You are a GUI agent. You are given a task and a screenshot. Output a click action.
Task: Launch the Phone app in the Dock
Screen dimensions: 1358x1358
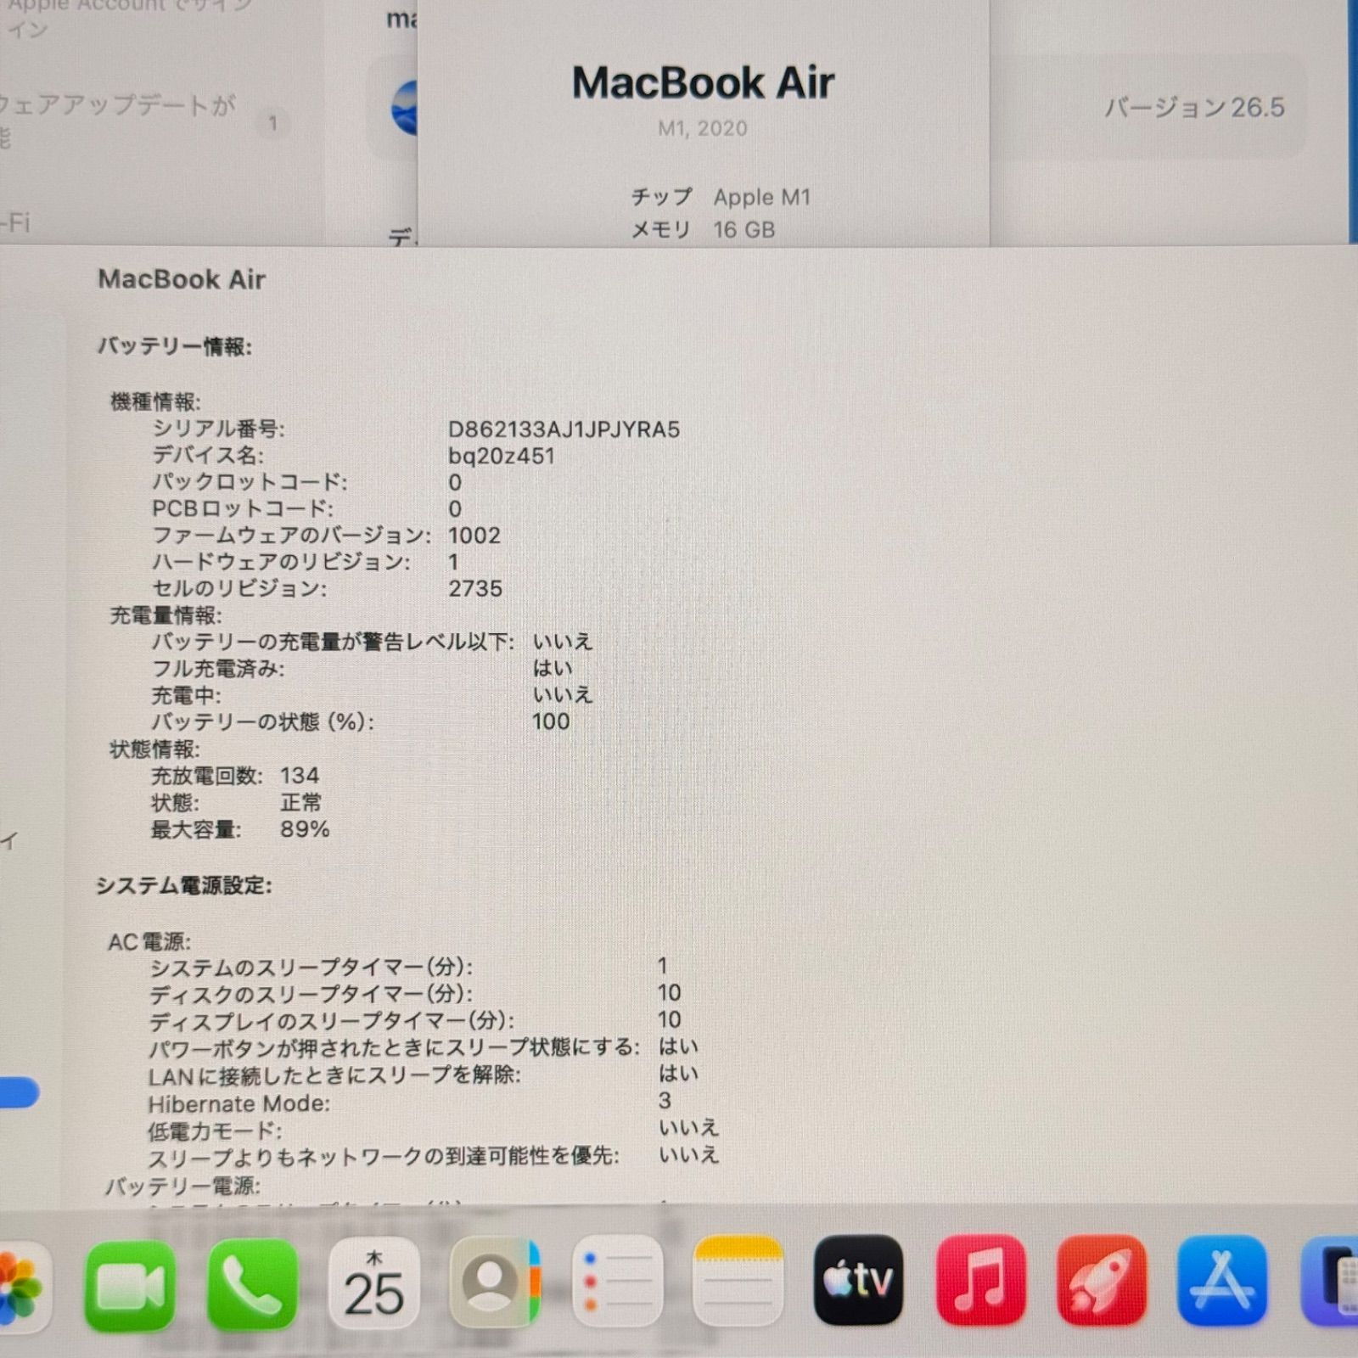point(252,1284)
